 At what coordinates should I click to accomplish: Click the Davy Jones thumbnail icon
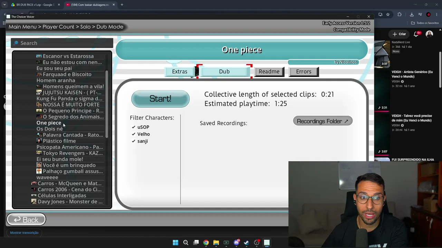click(x=33, y=201)
